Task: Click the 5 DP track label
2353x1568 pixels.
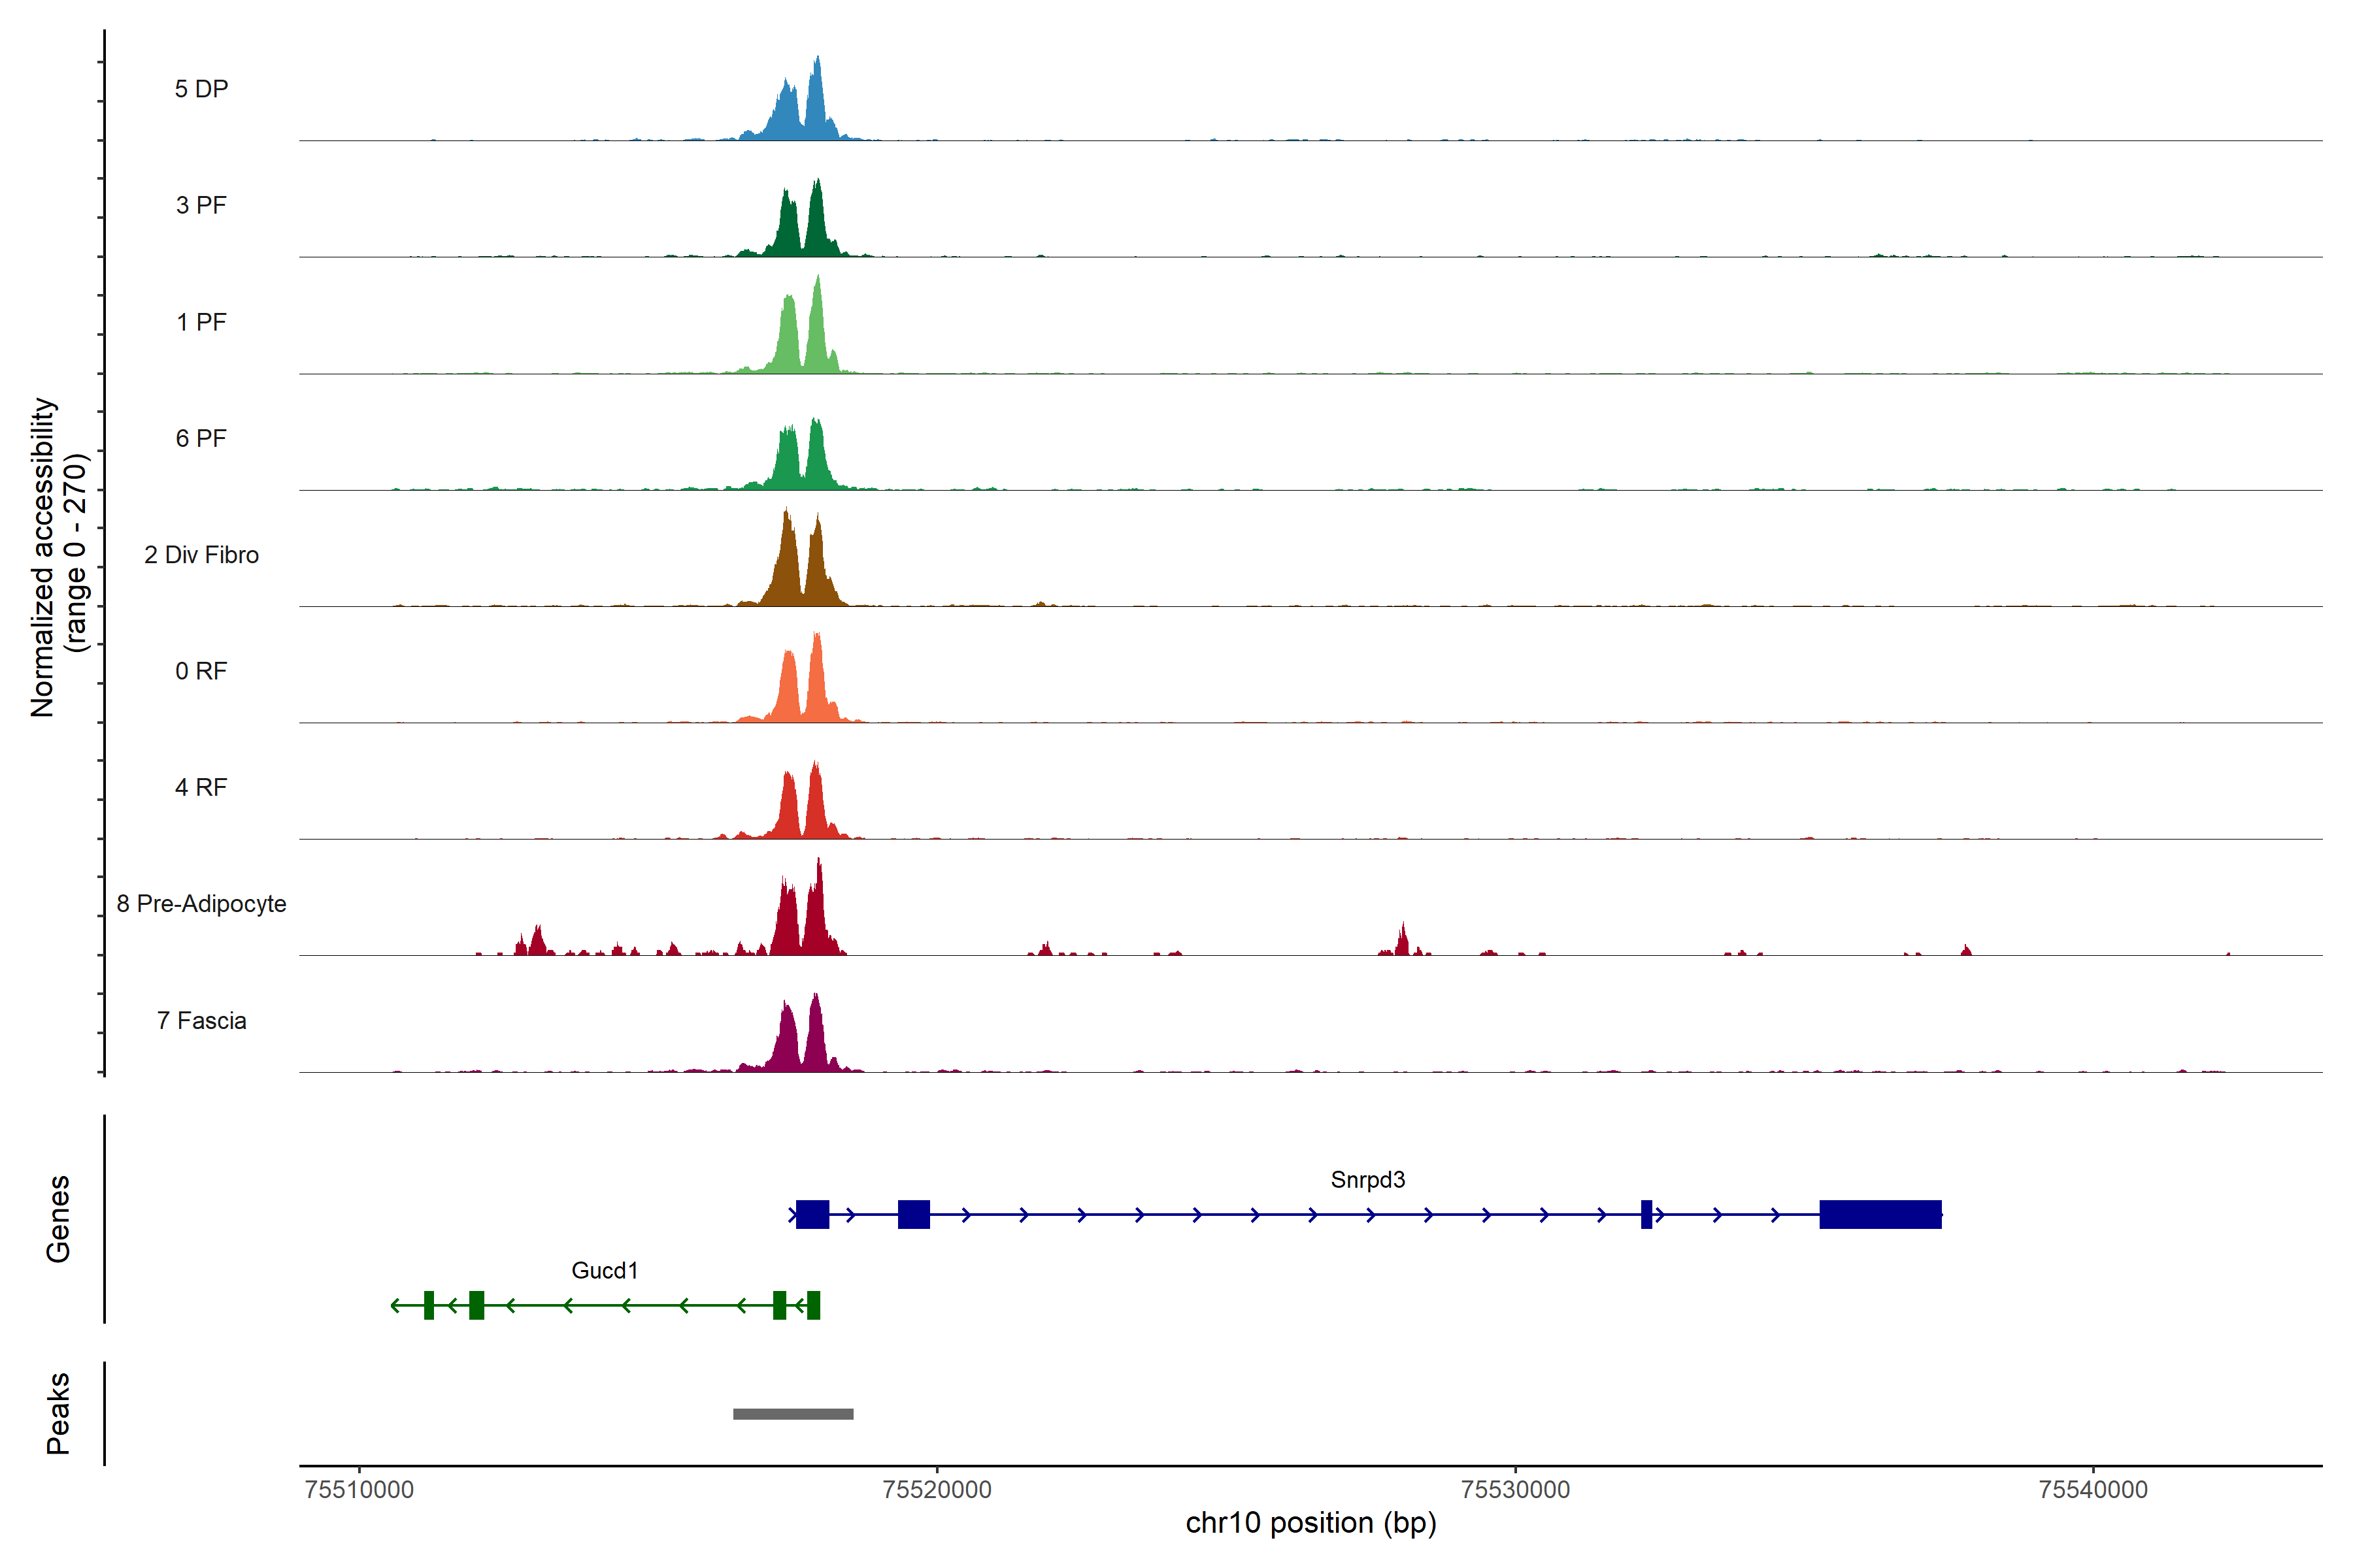Action: (x=201, y=89)
